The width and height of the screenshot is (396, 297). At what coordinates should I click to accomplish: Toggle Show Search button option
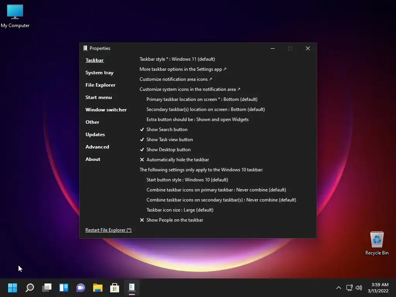(x=164, y=130)
